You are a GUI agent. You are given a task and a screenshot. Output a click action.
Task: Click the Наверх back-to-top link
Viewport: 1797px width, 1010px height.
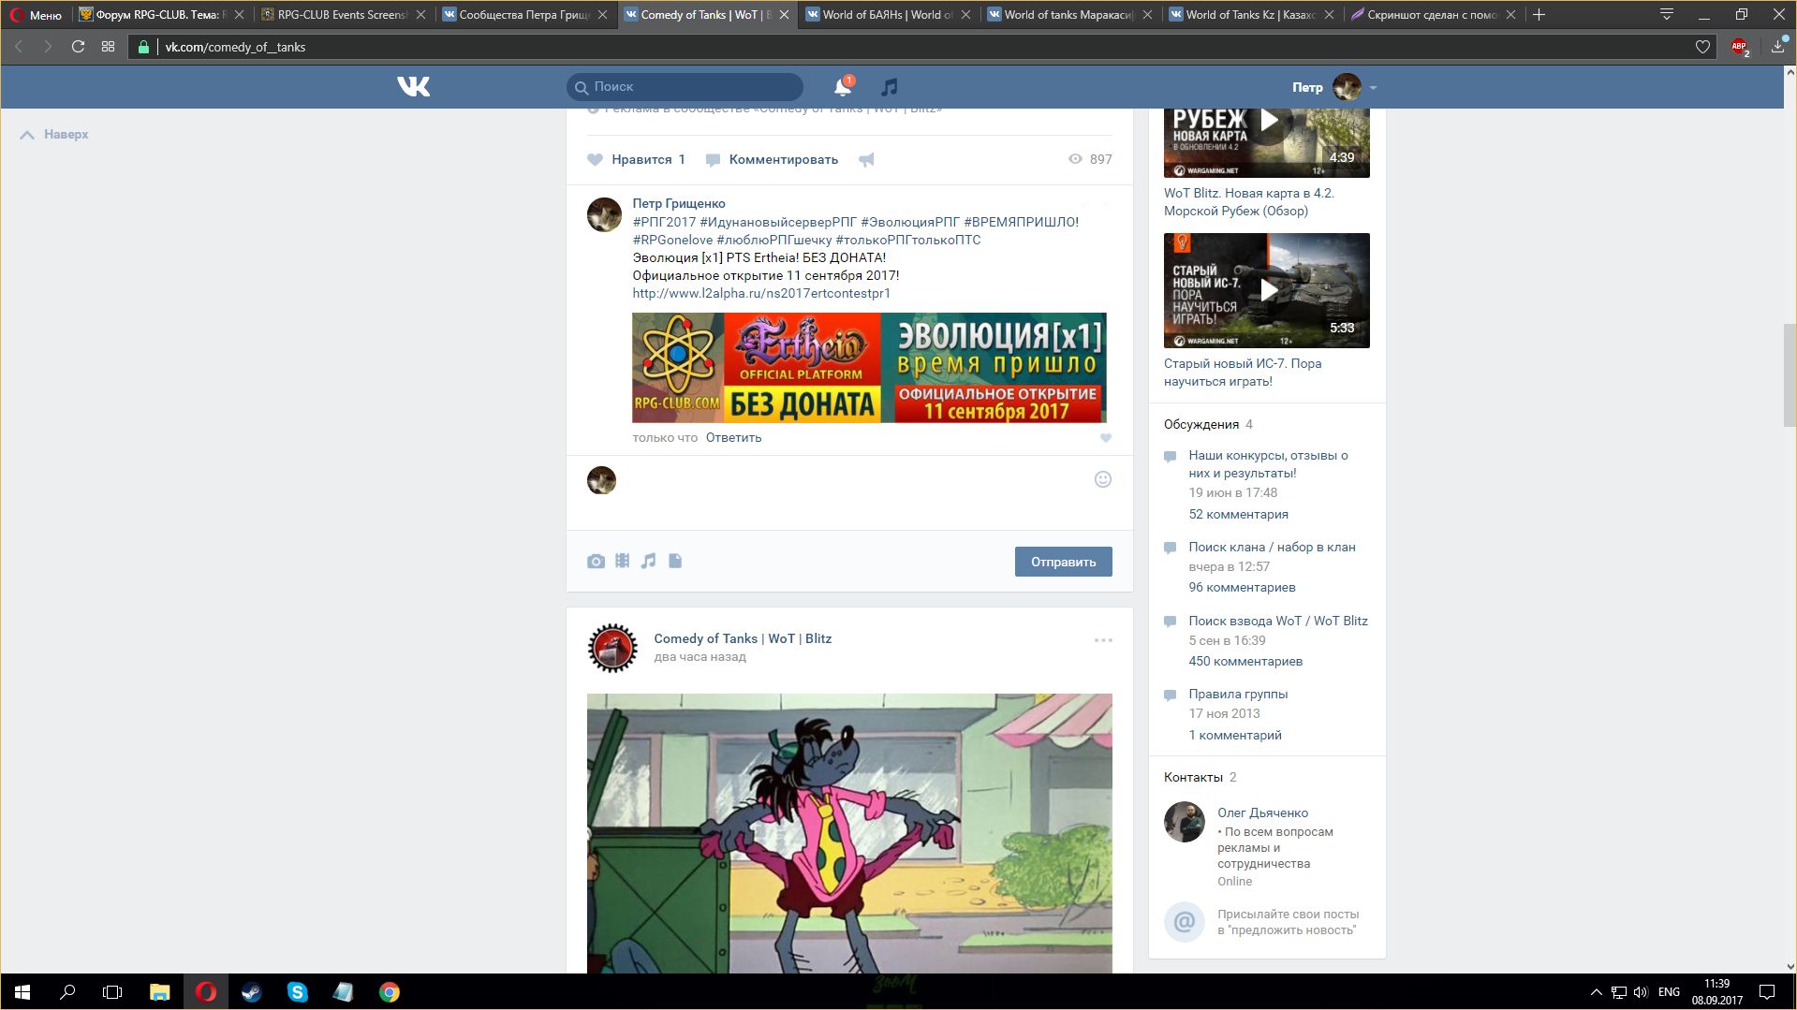click(54, 134)
